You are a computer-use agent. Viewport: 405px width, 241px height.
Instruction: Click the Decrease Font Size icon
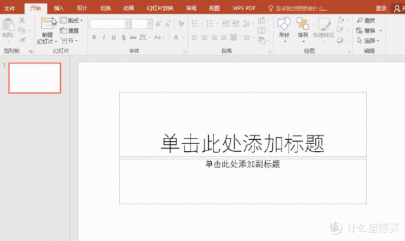(168, 24)
